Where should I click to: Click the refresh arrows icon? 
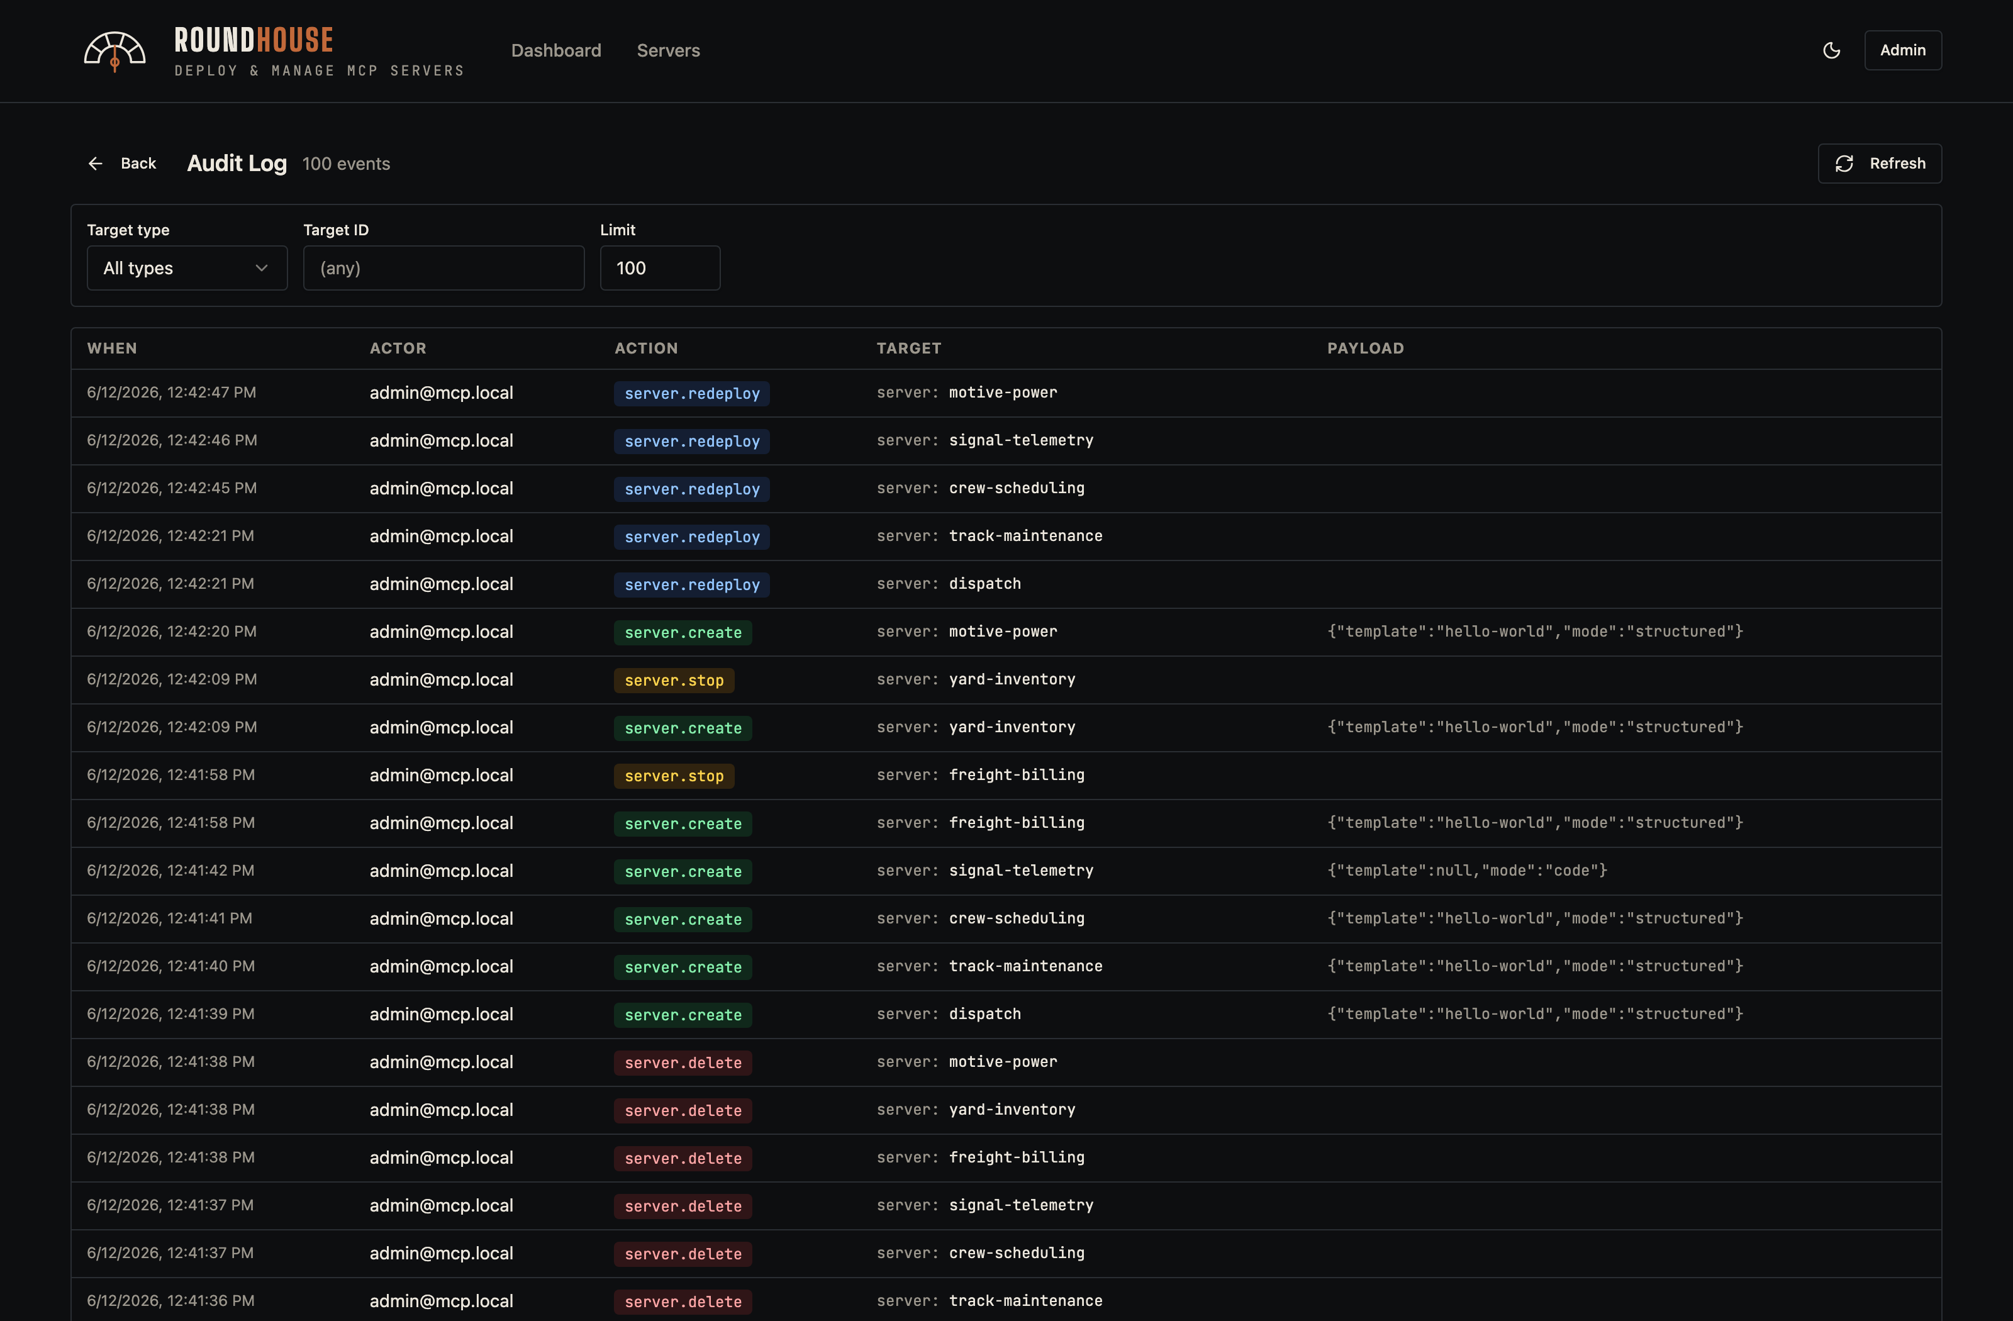[x=1844, y=163]
